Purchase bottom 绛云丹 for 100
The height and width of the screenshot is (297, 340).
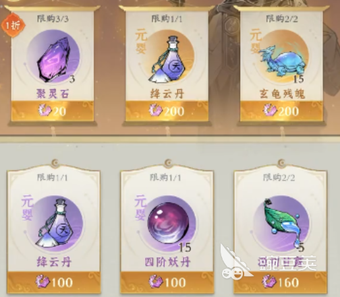[x=54, y=282]
